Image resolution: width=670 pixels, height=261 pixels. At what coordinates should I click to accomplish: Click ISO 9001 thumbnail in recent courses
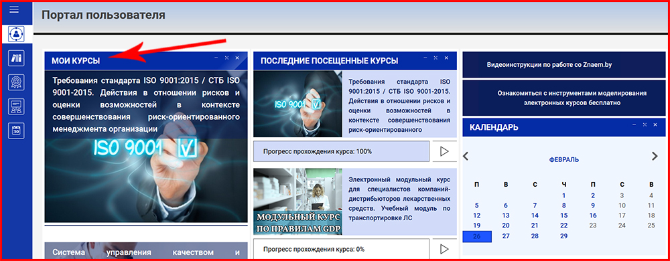pos(298,104)
